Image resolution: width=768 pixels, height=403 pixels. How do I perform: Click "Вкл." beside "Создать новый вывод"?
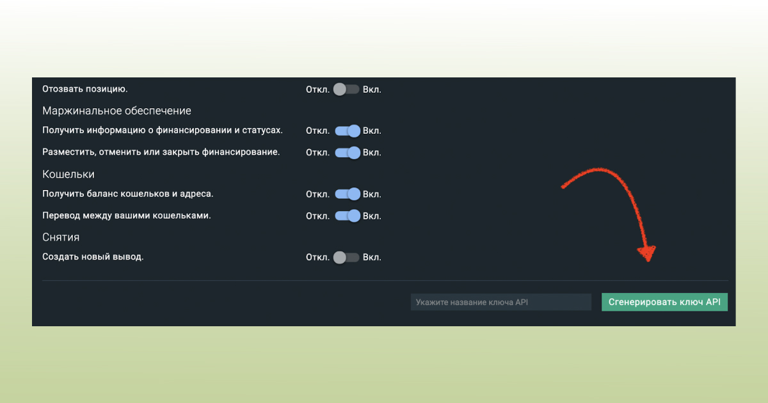373,257
